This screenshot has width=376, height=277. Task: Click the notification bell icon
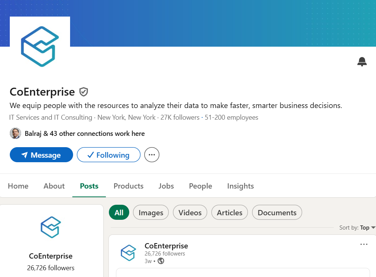click(x=362, y=62)
